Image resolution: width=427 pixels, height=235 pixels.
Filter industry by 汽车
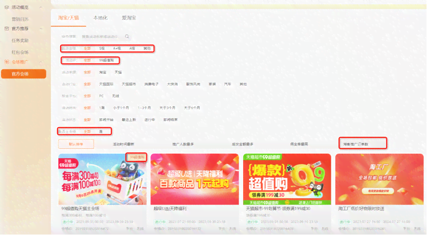[x=228, y=84]
